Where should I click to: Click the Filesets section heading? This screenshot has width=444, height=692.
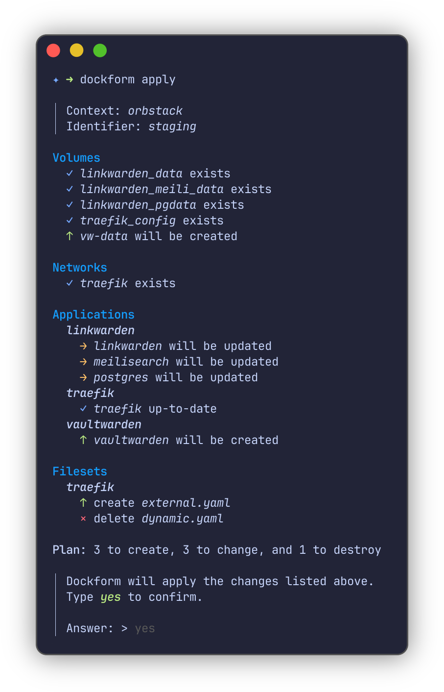click(x=80, y=471)
